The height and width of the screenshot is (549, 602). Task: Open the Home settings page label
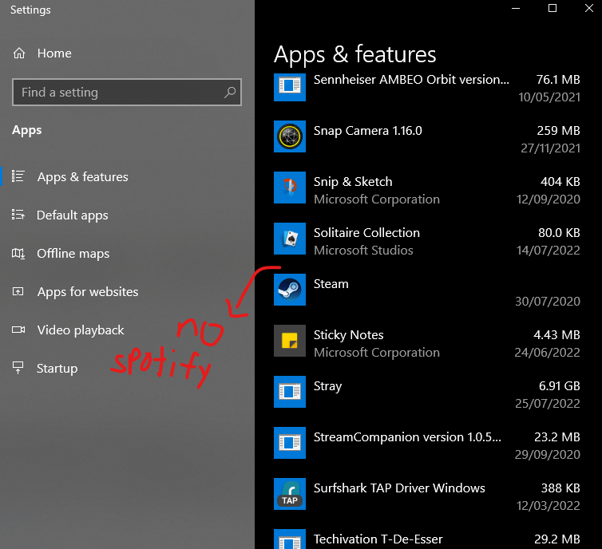pos(54,53)
